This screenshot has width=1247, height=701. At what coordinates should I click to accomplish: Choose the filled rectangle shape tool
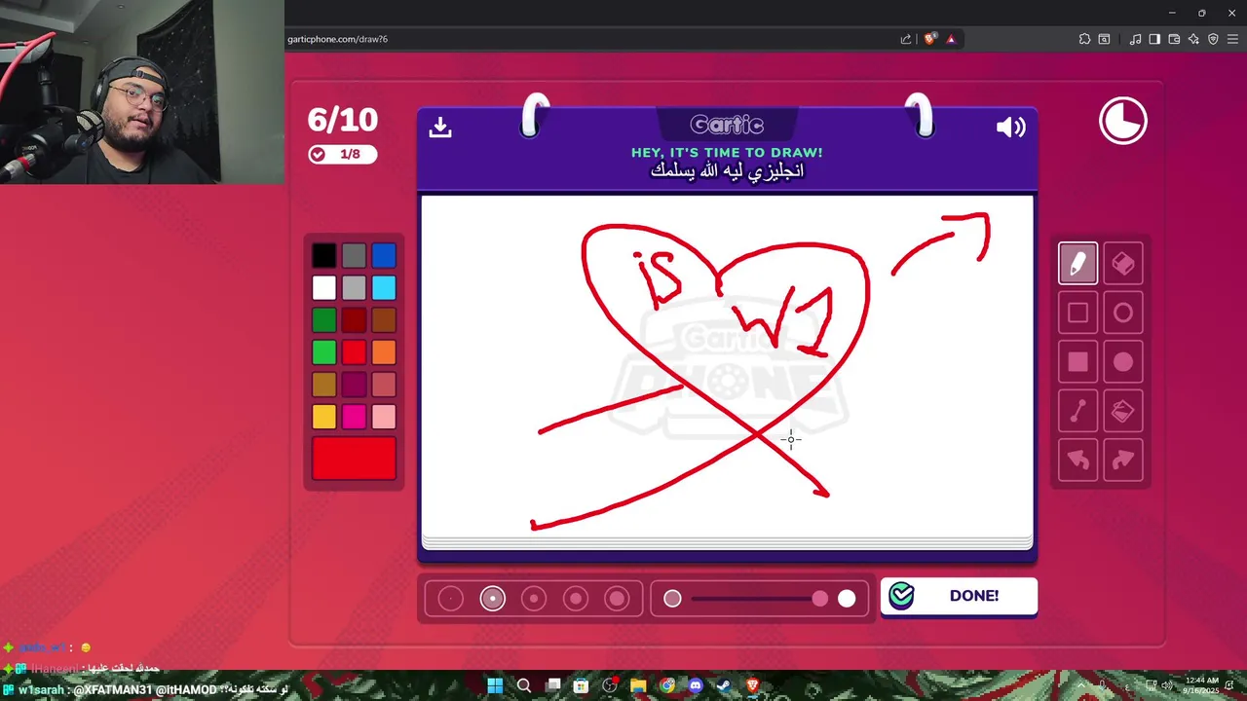1077,362
